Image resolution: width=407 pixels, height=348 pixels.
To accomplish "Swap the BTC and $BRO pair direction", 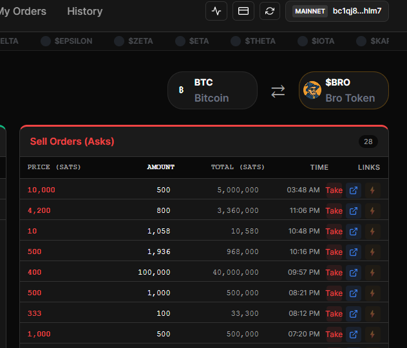I will (x=278, y=91).
